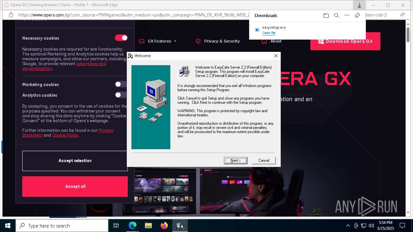Image resolution: width=413 pixels, height=232 pixels.
Task: Click the Read aloud icon in address bar
Action: [x=402, y=15]
